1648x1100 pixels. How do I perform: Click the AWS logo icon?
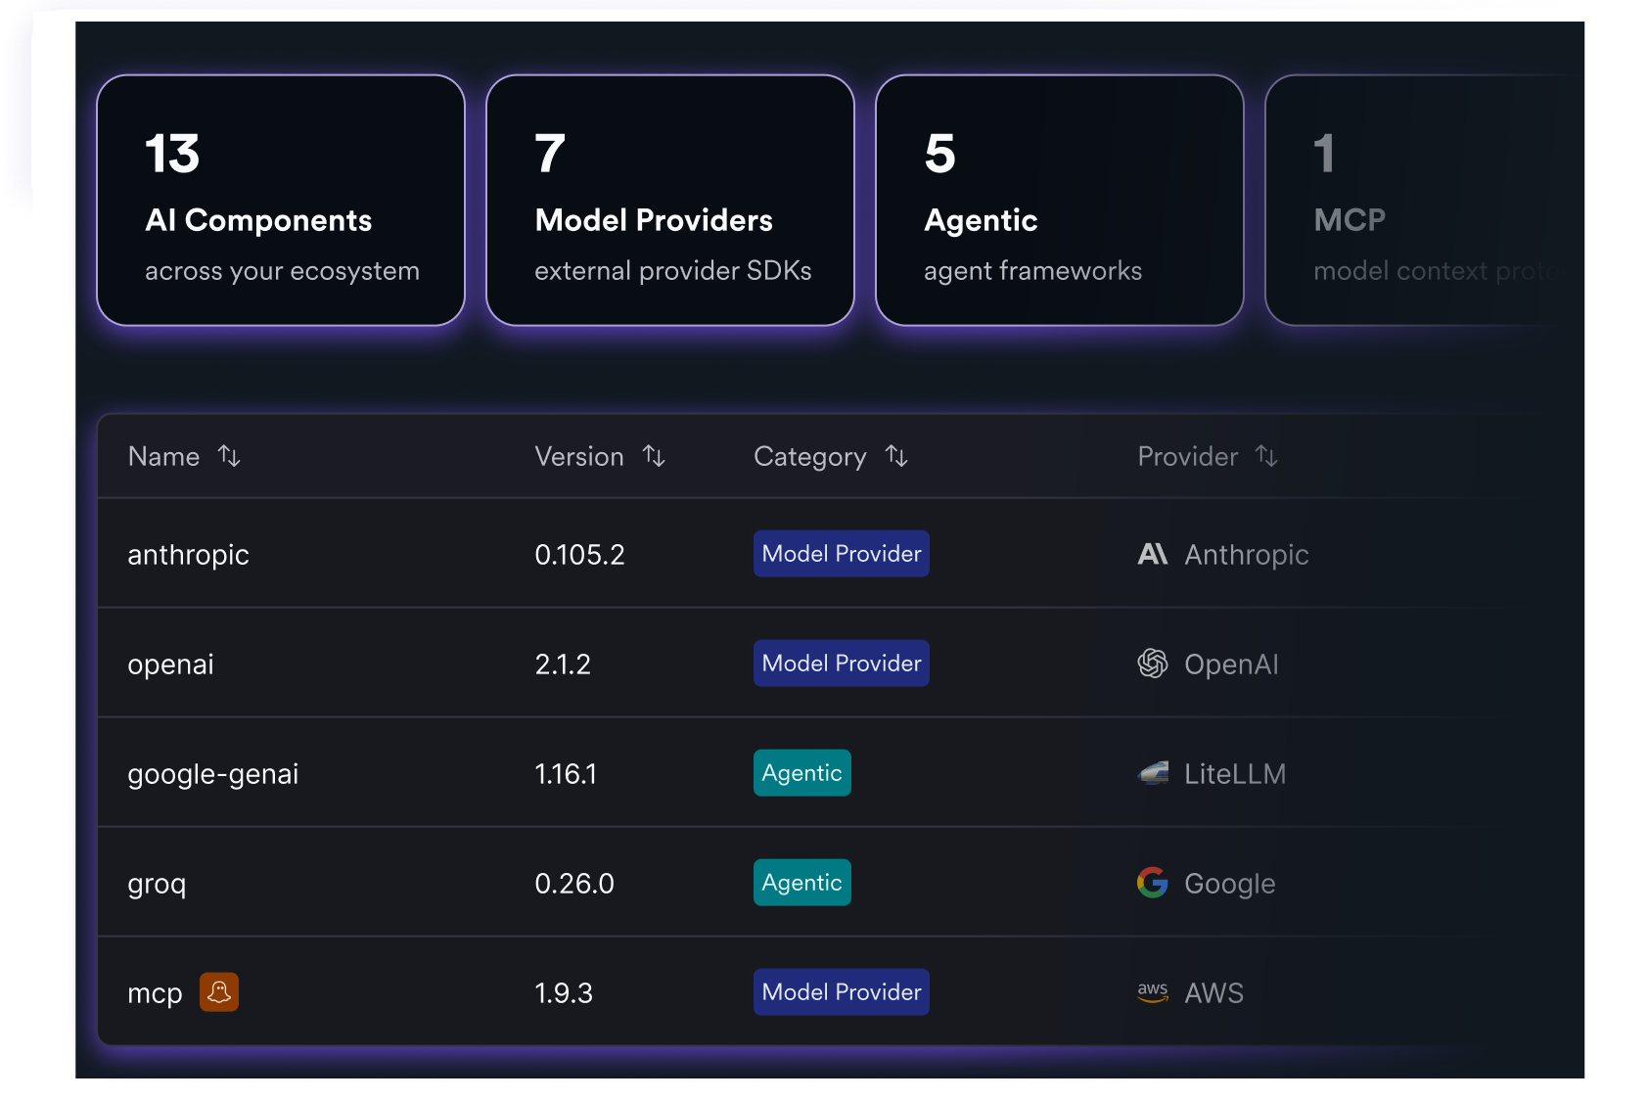(1153, 992)
